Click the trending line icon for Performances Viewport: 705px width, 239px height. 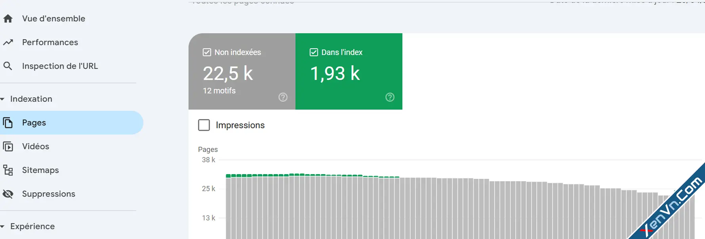[x=8, y=42]
